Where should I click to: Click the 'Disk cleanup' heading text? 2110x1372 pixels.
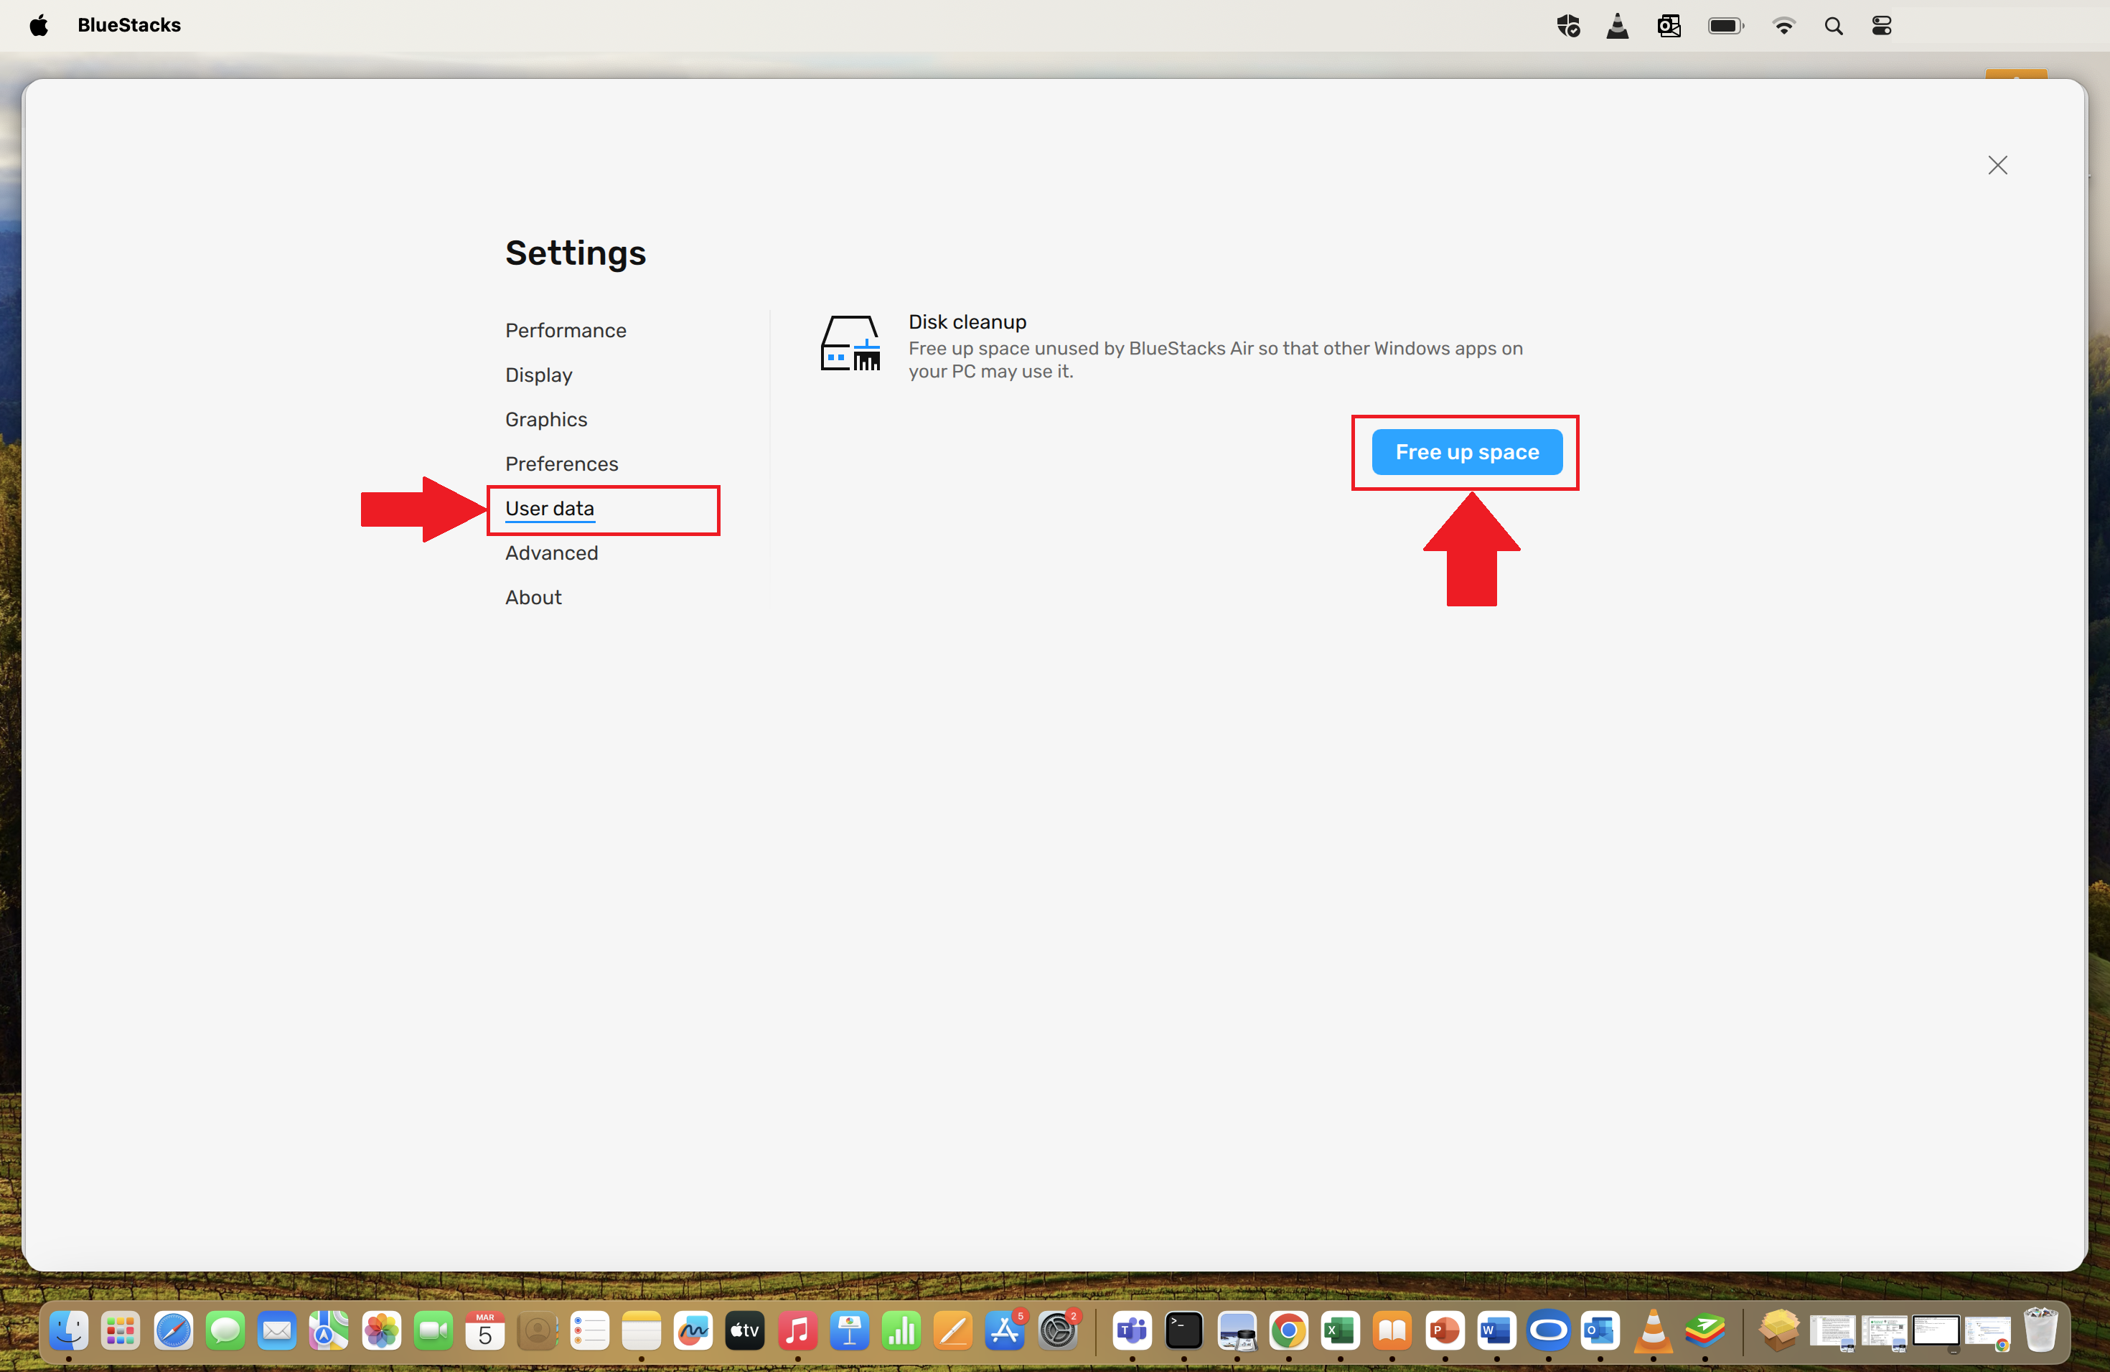pos(967,321)
